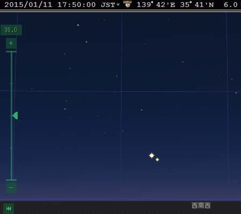Click the 西南西 direction label
Viewport: 241px width, 214px height.
(201, 205)
